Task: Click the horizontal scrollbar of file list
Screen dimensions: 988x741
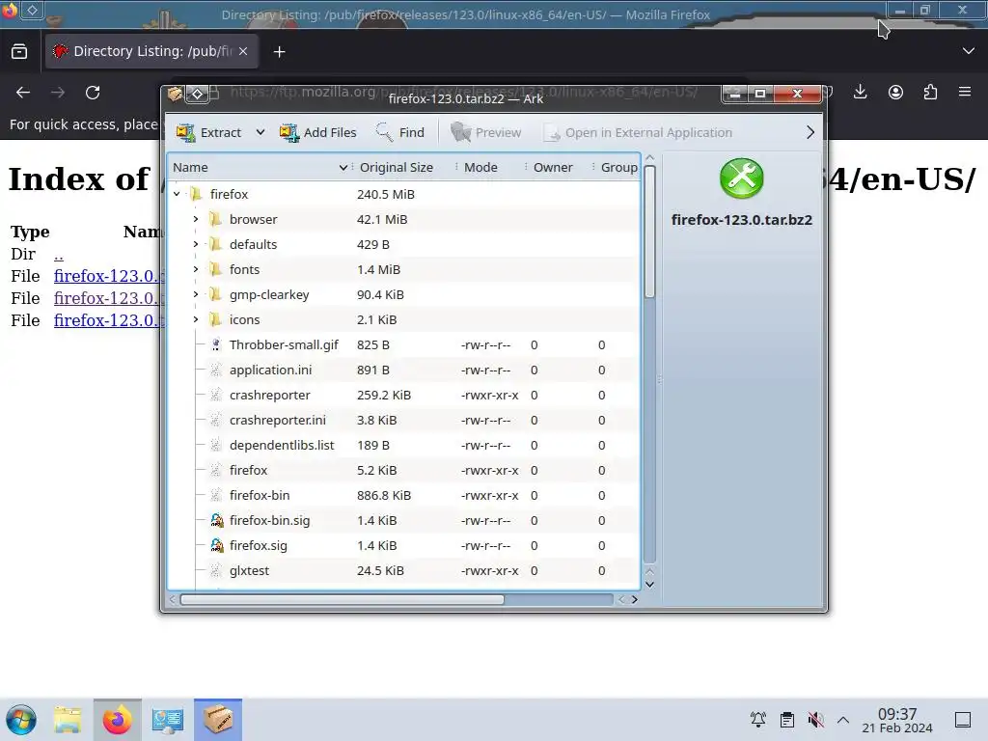Action: coord(343,599)
